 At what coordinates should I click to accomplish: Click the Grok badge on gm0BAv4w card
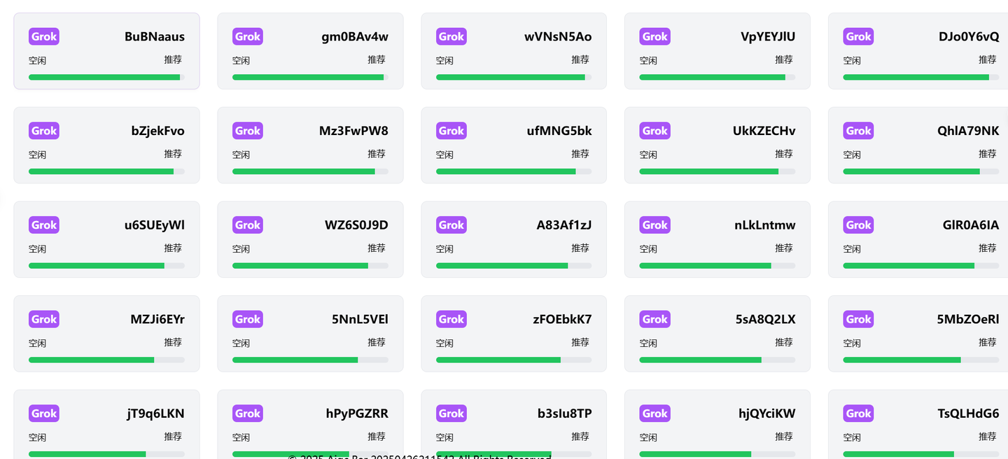click(x=247, y=36)
